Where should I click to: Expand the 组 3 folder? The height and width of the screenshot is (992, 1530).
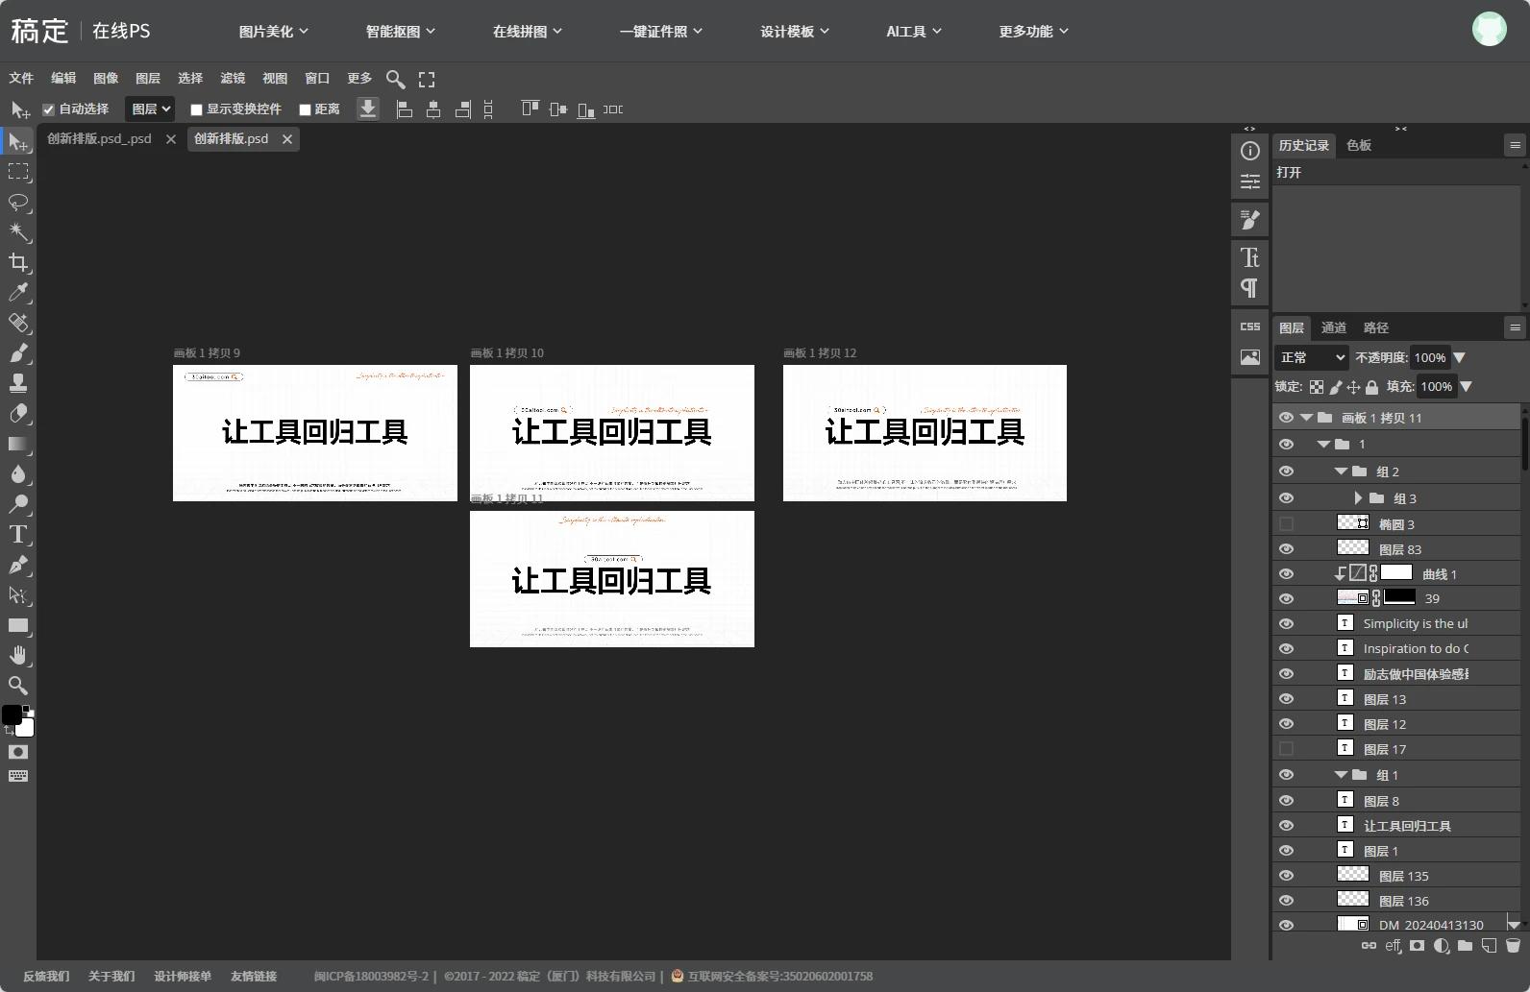[x=1358, y=498]
